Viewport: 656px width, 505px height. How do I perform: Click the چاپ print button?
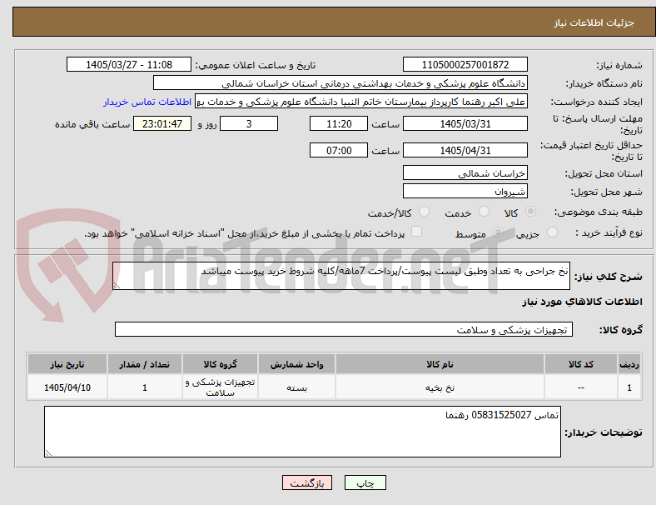click(365, 482)
